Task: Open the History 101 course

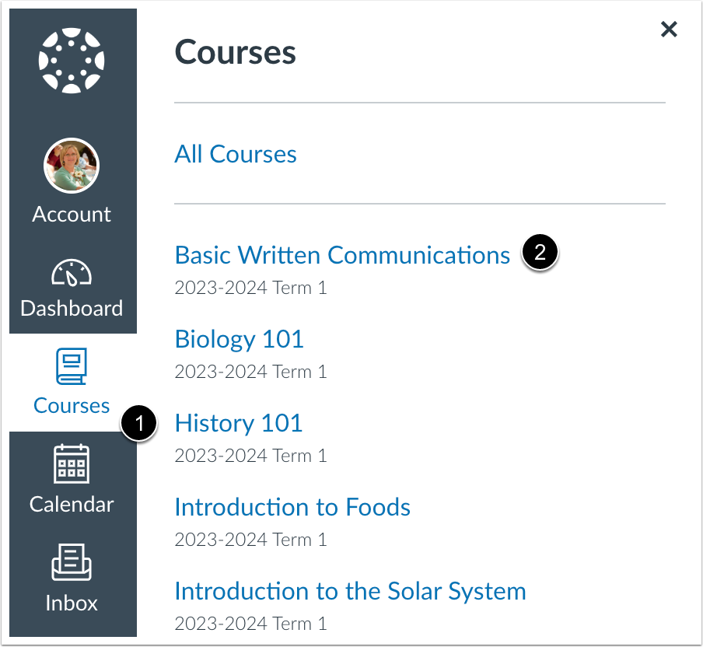Action: [x=238, y=423]
